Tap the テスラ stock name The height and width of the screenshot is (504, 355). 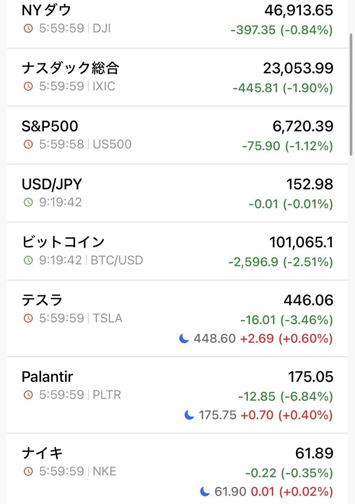coord(42,300)
